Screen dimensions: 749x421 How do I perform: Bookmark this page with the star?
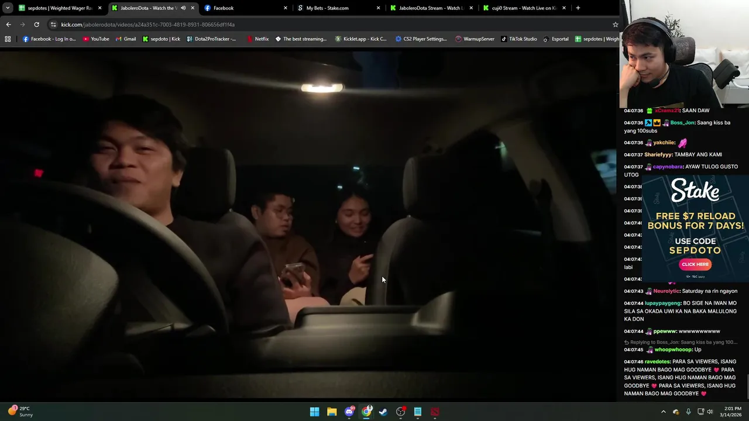615,25
